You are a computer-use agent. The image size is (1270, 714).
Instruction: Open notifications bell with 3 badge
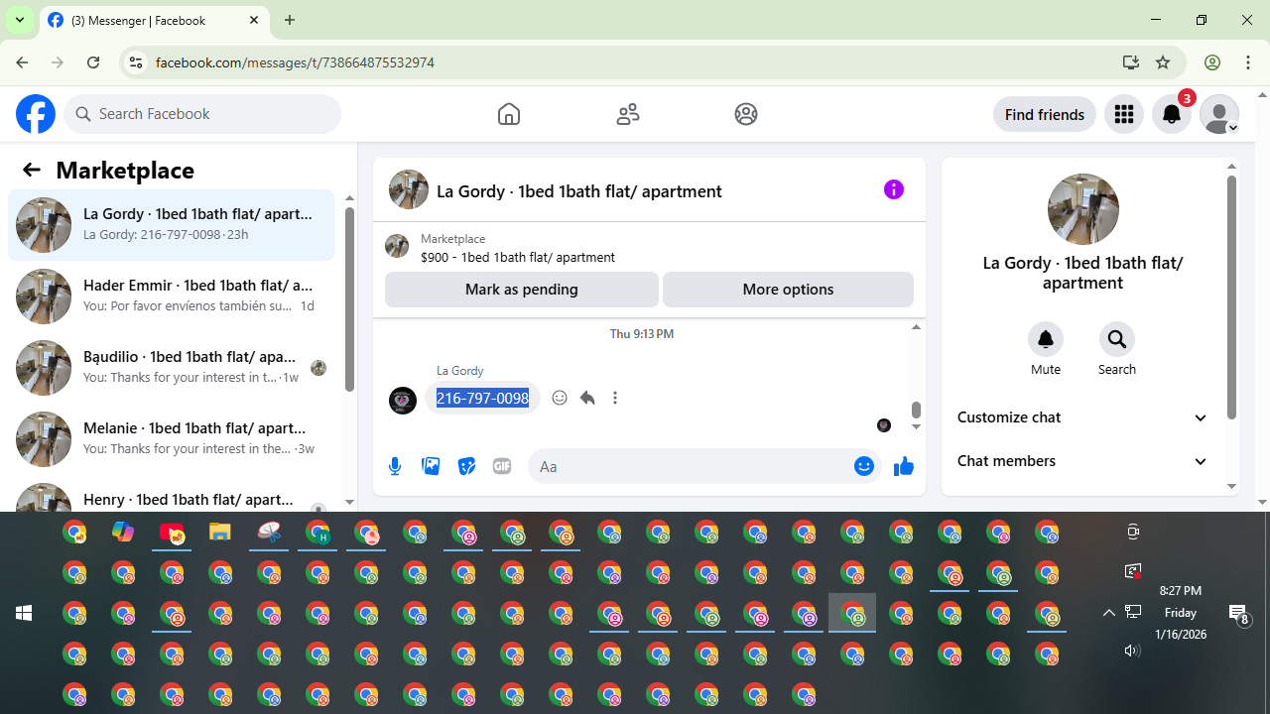(1172, 114)
